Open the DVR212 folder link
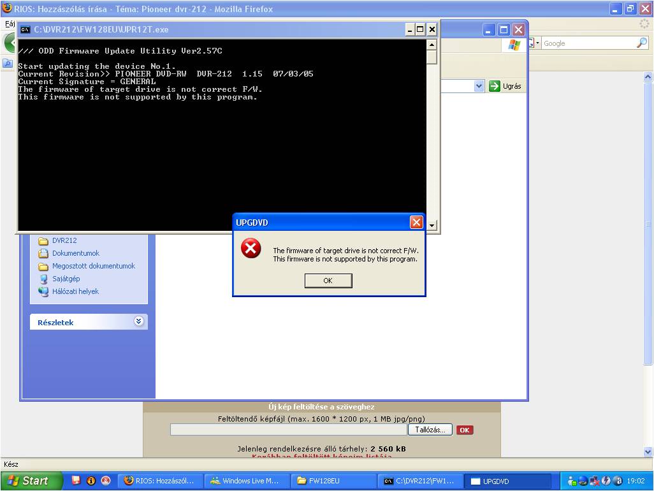 pos(64,240)
